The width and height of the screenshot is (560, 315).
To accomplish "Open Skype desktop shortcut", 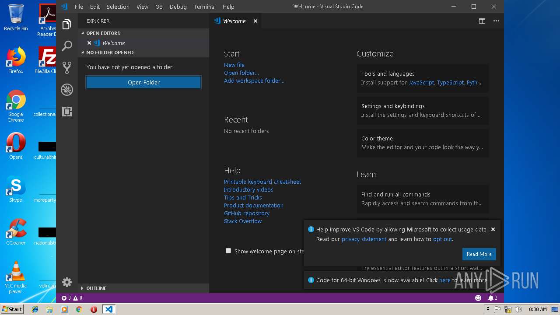I will coord(16,189).
